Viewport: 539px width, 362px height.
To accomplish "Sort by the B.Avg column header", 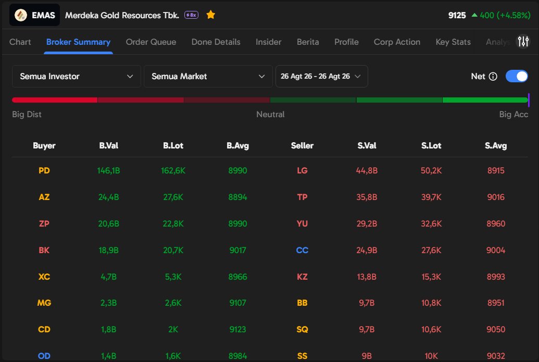I will click(237, 146).
